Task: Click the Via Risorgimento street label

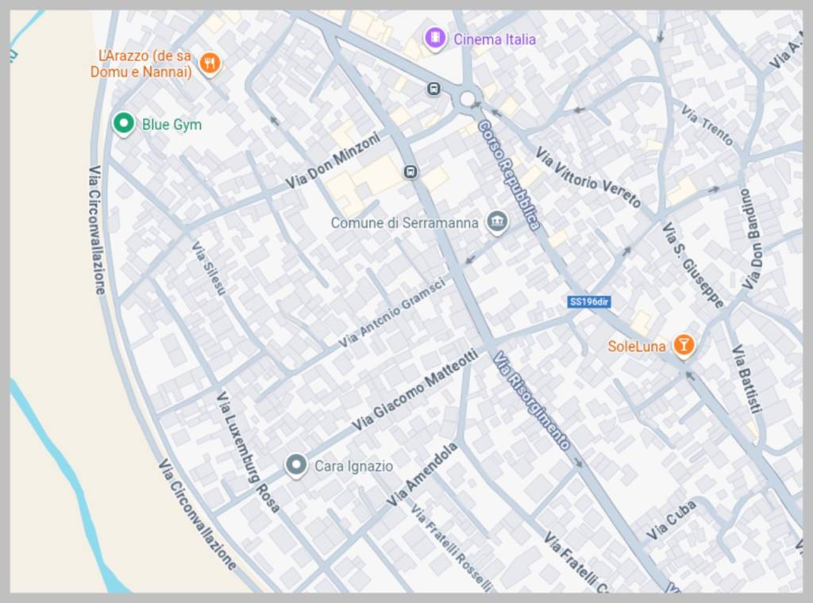Action: [x=531, y=401]
